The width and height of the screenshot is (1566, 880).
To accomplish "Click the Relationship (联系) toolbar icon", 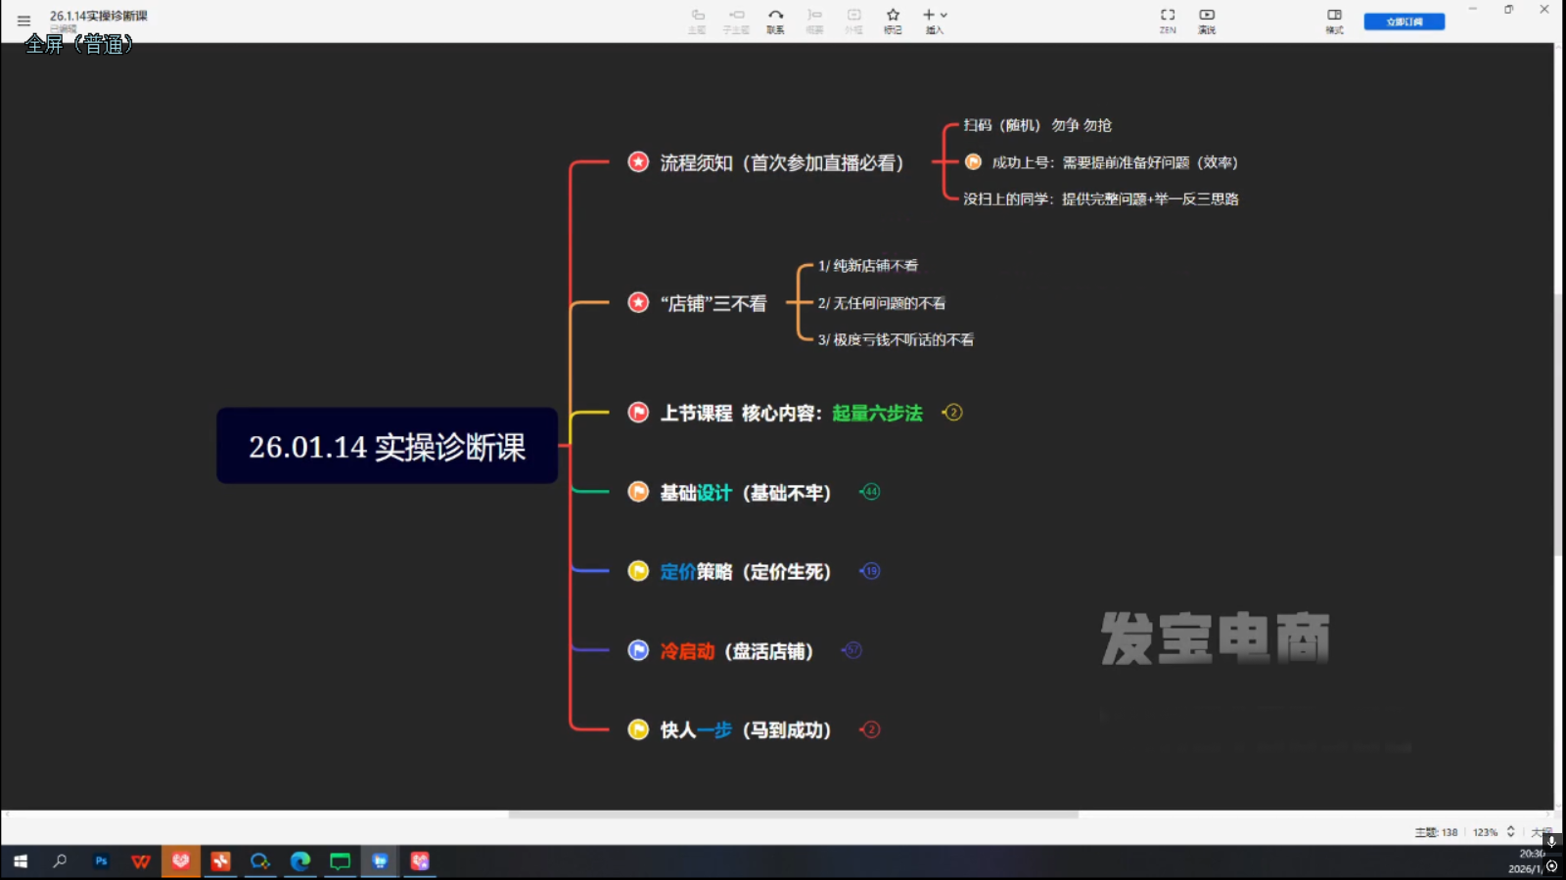I will pyautogui.click(x=775, y=20).
